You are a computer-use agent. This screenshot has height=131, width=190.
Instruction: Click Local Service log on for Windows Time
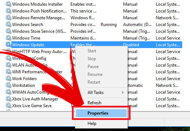click(168, 38)
